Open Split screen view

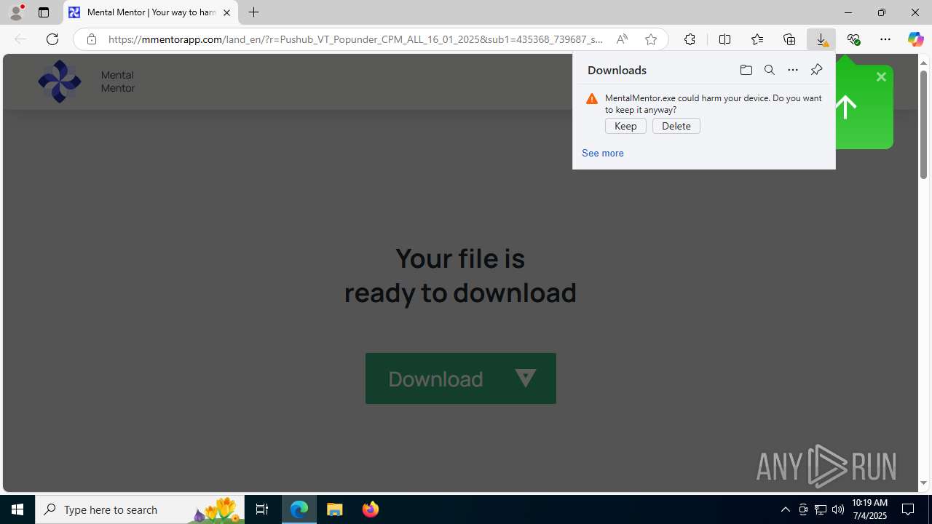724,39
